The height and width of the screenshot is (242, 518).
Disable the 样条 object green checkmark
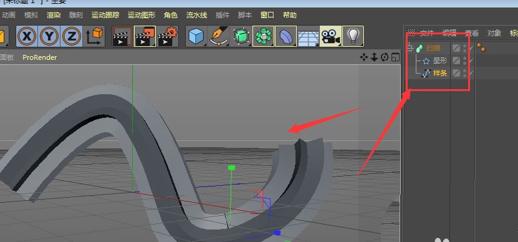471,73
